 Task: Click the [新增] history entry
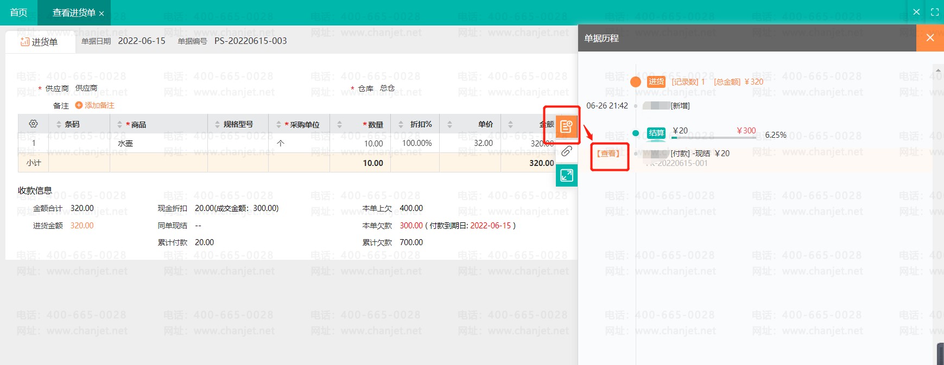pyautogui.click(x=680, y=106)
